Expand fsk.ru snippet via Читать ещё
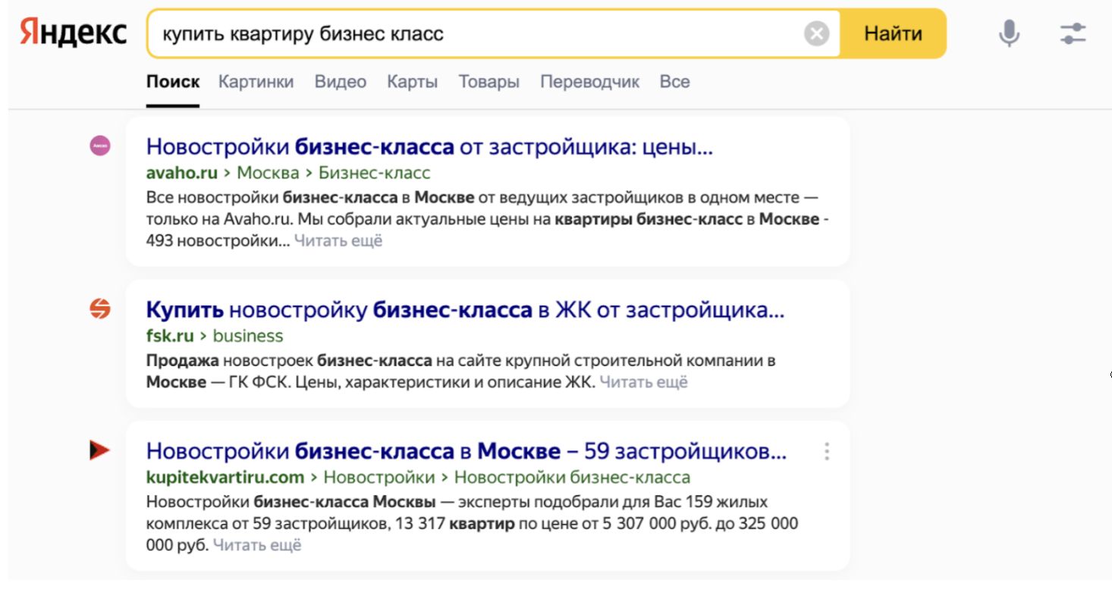Screen dimensions: 1112x599 click(x=643, y=382)
